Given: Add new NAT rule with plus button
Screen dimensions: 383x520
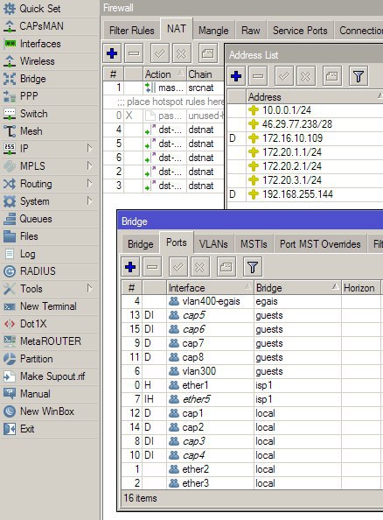Looking at the screenshot, I should [x=112, y=53].
